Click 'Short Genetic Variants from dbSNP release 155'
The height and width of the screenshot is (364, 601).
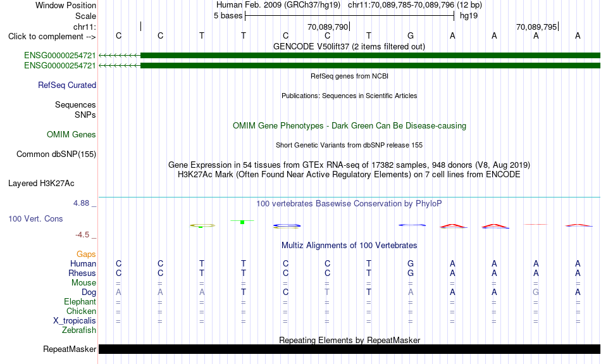349,145
